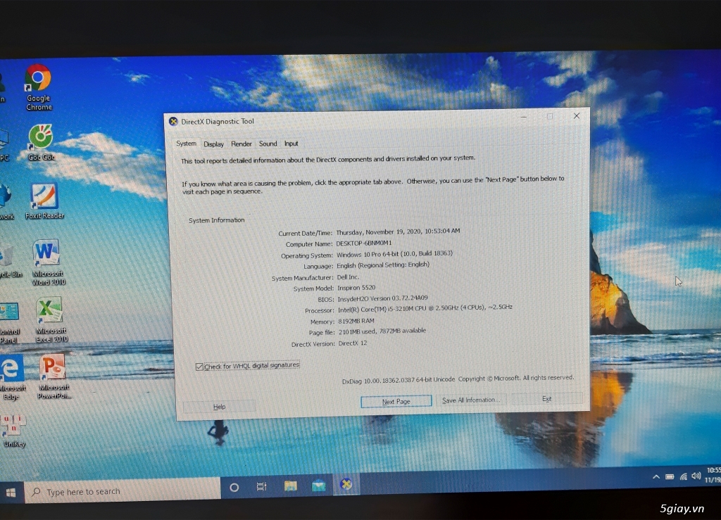The width and height of the screenshot is (721, 520).
Task: Open Task View on the taskbar
Action: click(261, 486)
